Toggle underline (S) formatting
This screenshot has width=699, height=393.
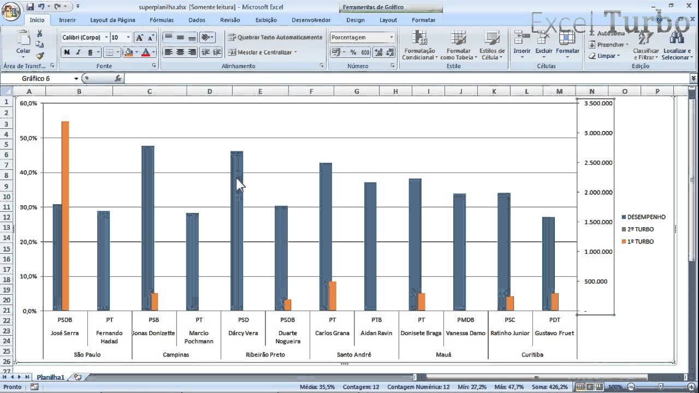90,52
